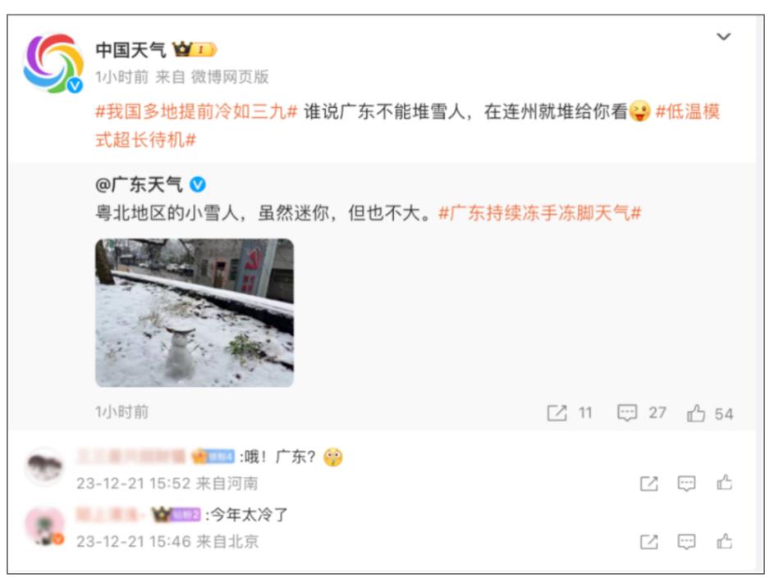Enlarge the snowman photo thumbnail
This screenshot has width=770, height=582.
(195, 313)
